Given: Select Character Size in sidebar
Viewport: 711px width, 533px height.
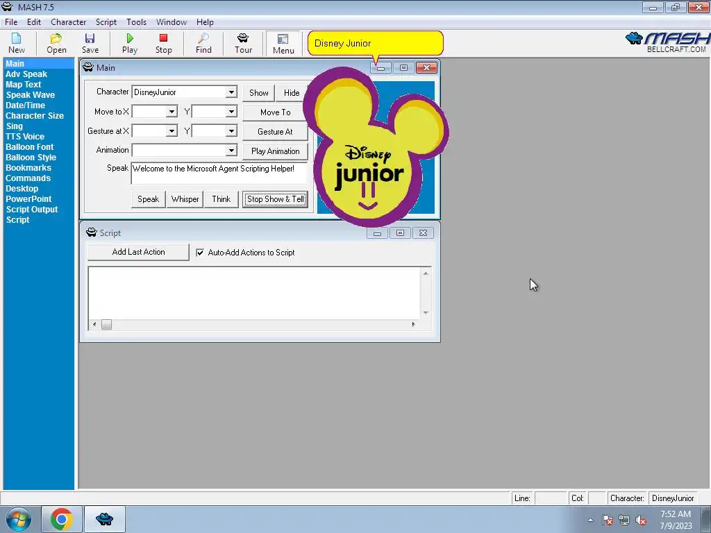Looking at the screenshot, I should tap(35, 116).
